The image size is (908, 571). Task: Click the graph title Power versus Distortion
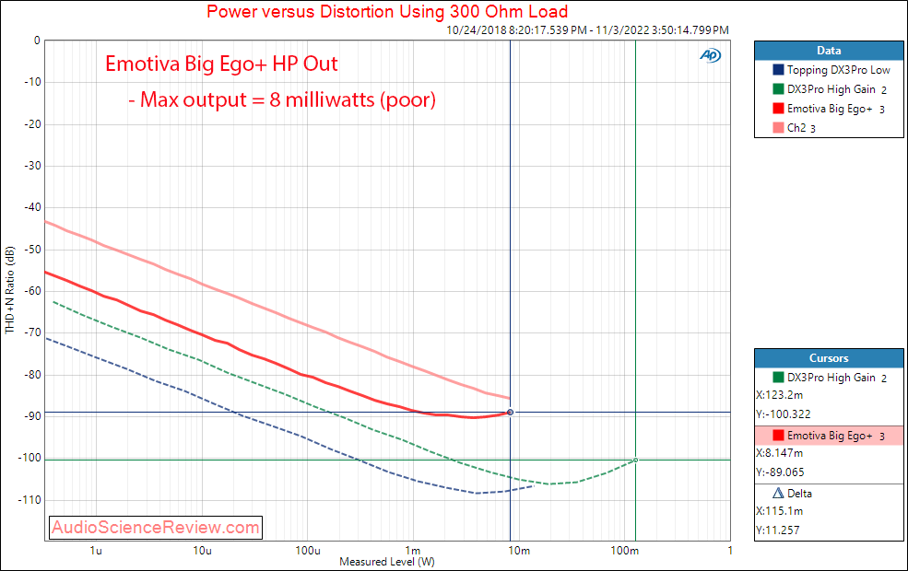[387, 11]
